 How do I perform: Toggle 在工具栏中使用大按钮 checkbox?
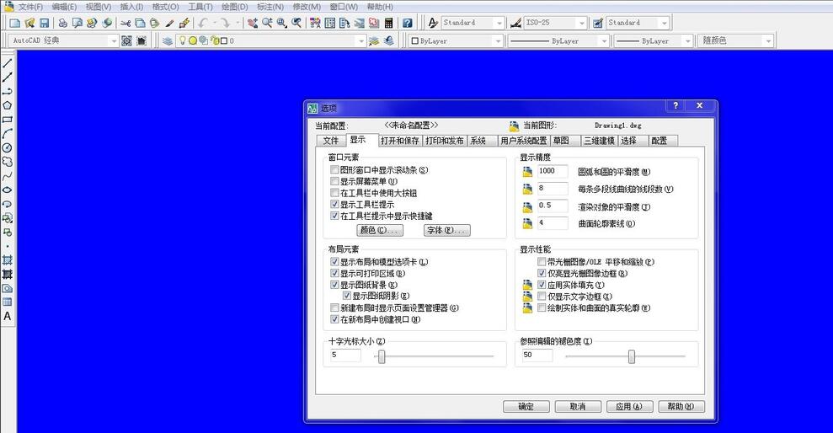coord(334,193)
